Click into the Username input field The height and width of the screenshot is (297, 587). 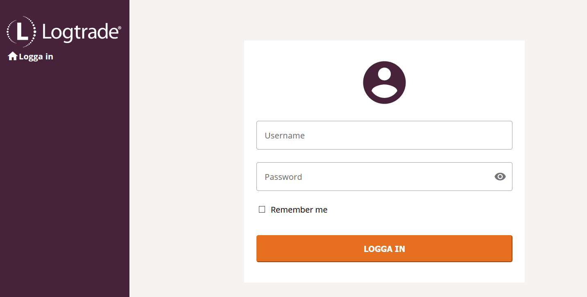[384, 135]
